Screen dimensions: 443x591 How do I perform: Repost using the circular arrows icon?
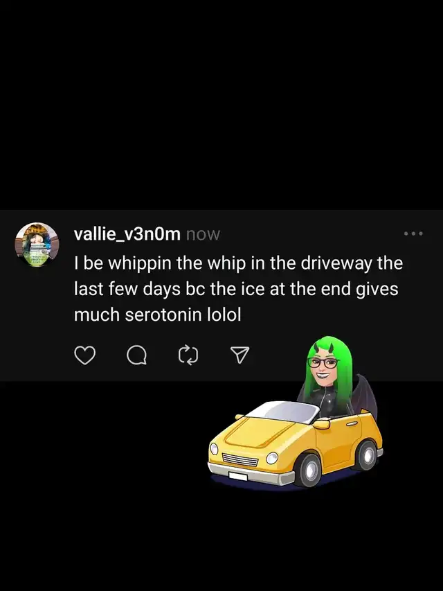(x=188, y=355)
